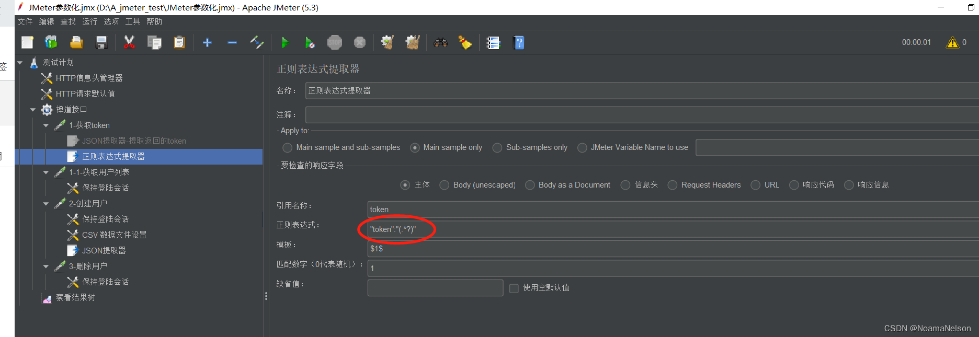
Task: Open the 帮助 menu
Action: [x=154, y=21]
